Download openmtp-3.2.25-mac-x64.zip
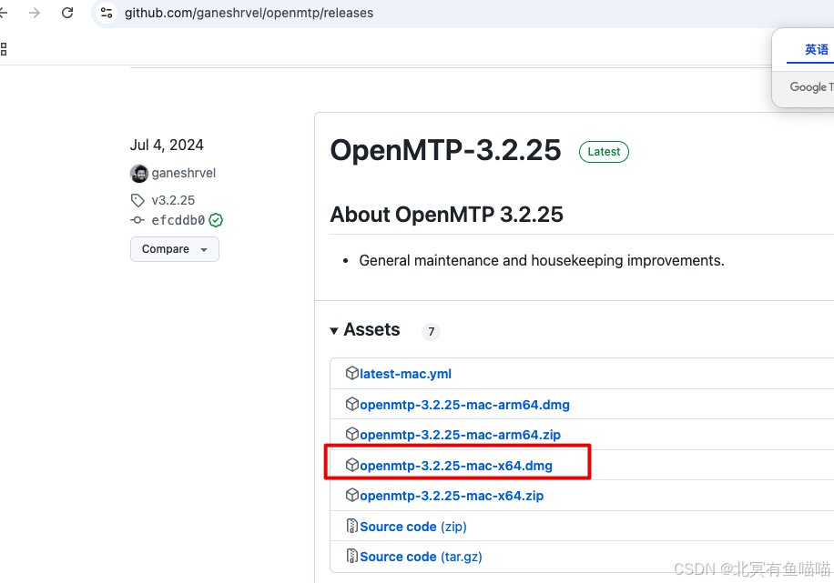Screen dimensions: 834x583 tap(452, 496)
